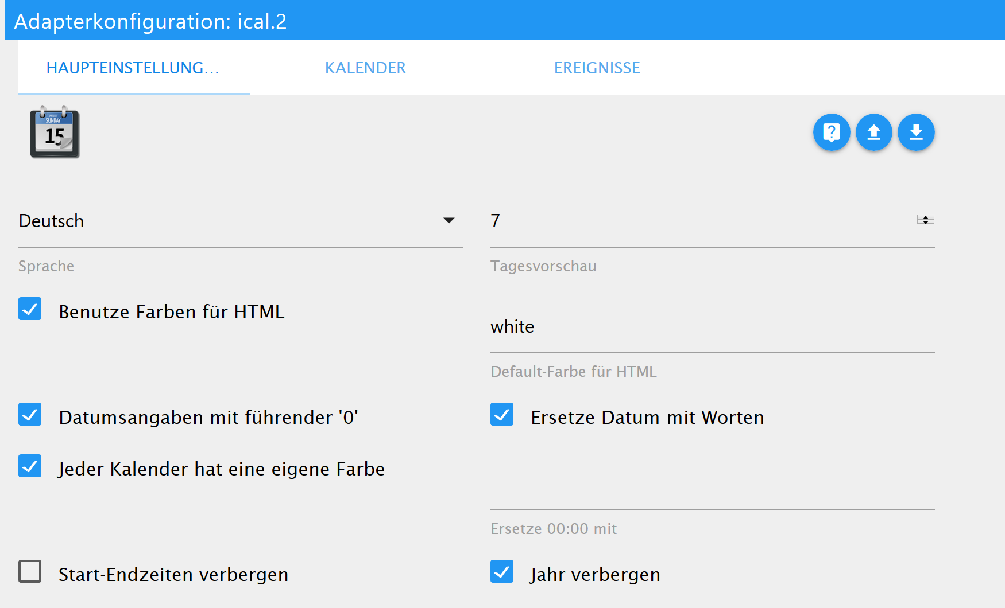Click the upload configuration arrow button
1005x608 pixels.
(873, 132)
